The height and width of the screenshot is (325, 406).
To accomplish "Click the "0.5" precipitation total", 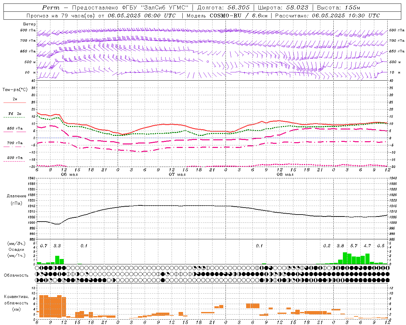I will click(x=381, y=246).
